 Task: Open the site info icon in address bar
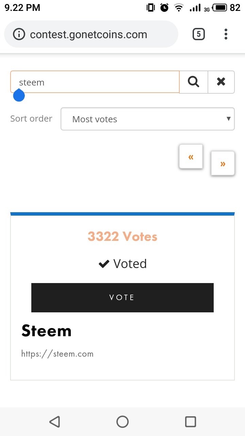point(19,34)
